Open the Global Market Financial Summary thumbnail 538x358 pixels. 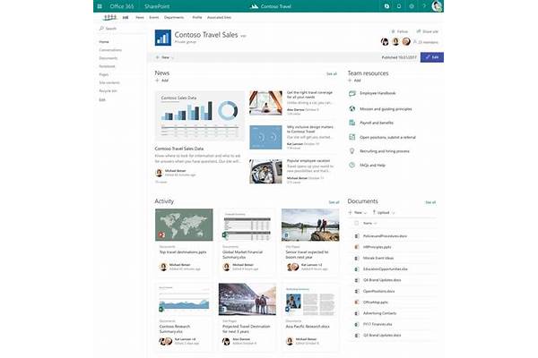tap(247, 225)
